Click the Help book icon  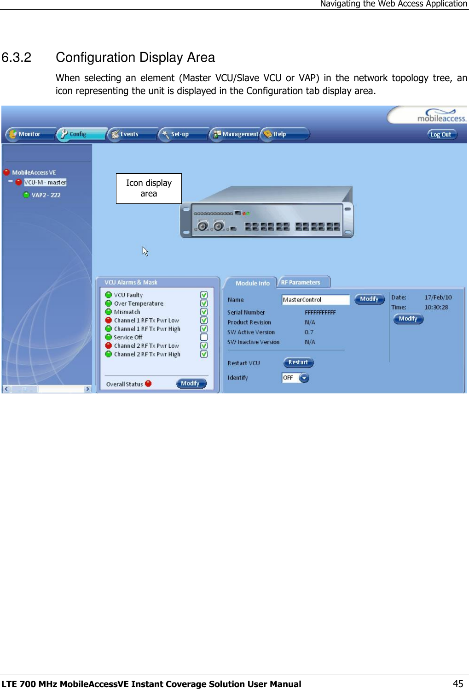[x=268, y=134]
